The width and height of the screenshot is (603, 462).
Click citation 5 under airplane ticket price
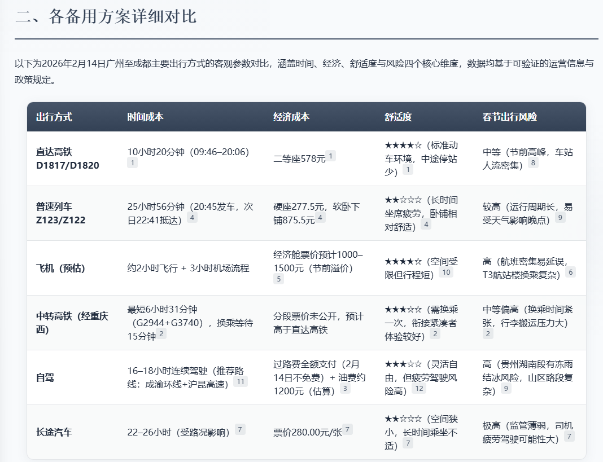click(278, 279)
